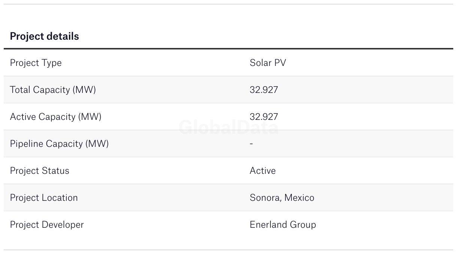The width and height of the screenshot is (457, 254).
Task: Click the thick divider under Project details
Action: click(x=228, y=49)
